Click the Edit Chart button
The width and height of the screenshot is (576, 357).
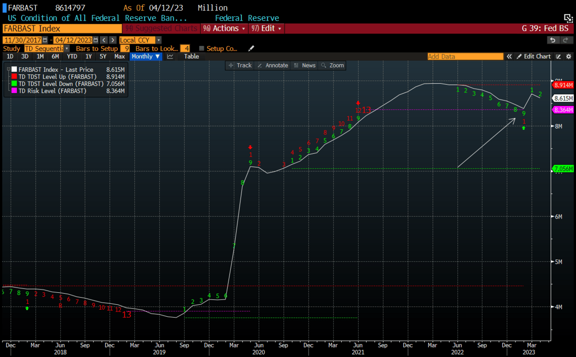533,57
